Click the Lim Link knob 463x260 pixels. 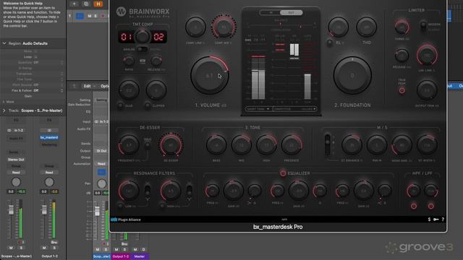pos(427,56)
